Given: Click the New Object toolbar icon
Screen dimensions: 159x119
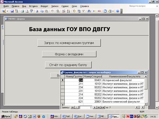Looking at the screenshot, I should [110, 11].
